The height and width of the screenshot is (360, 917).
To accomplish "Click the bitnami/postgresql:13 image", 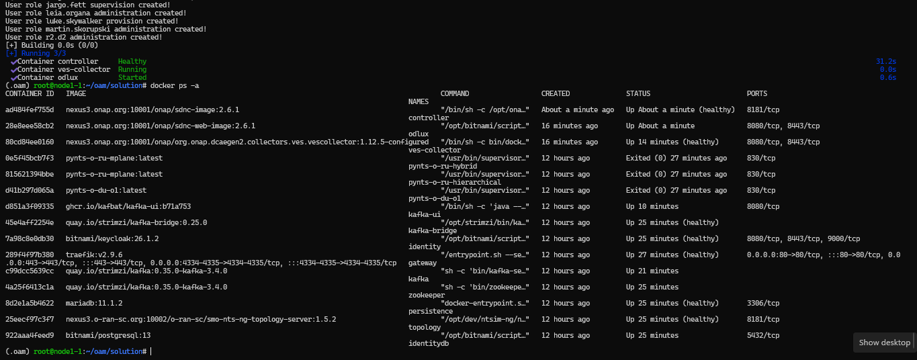I will pyautogui.click(x=108, y=335).
